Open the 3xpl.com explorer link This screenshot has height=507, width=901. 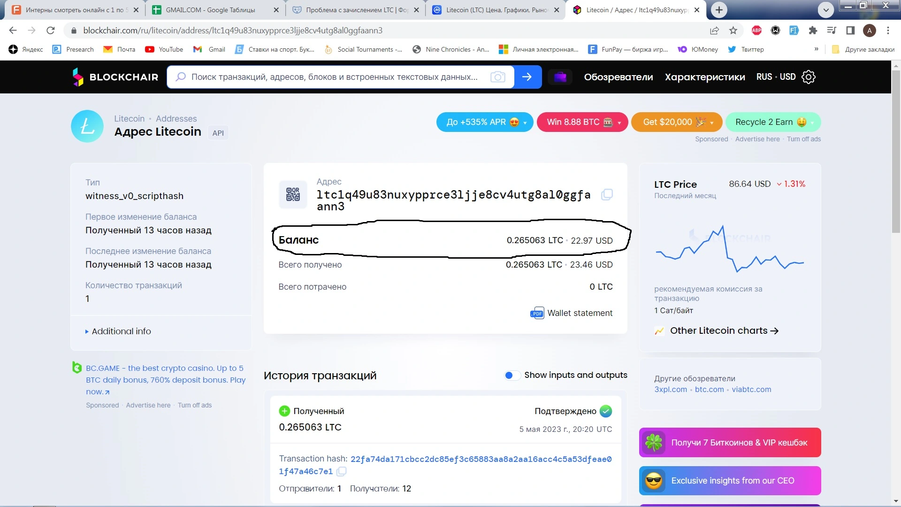pos(671,390)
